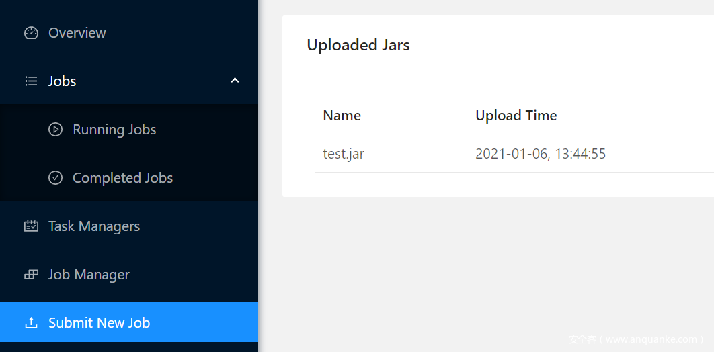The height and width of the screenshot is (352, 714).
Task: Click the Upload Time column header
Action: click(516, 116)
